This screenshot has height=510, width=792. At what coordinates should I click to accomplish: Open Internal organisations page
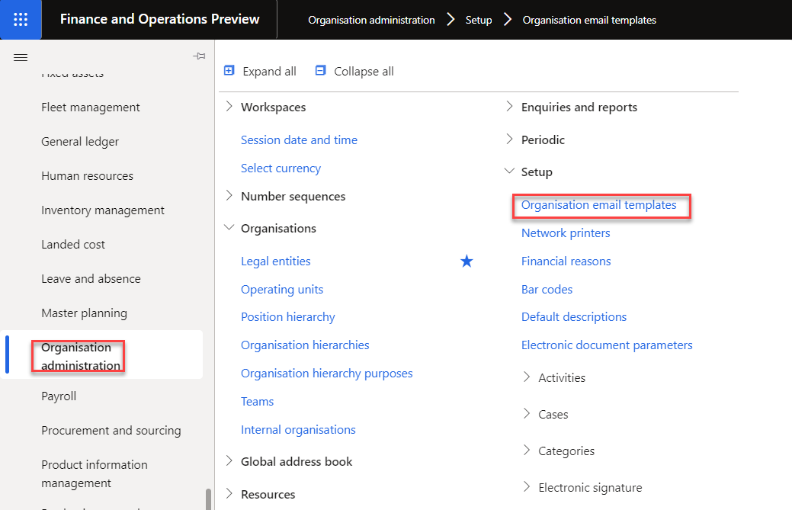click(x=298, y=430)
